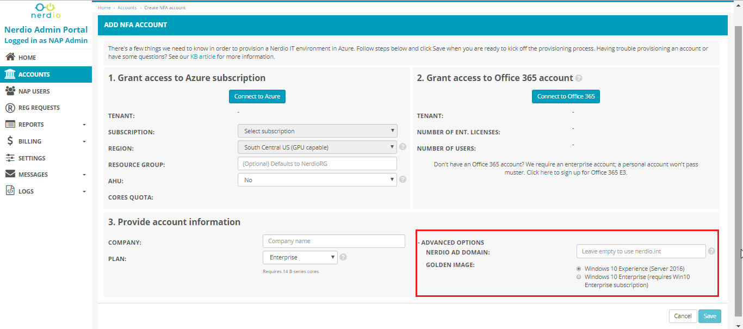Click help icon next to AHU dropdown
This screenshot has height=329, width=743.
403,179
